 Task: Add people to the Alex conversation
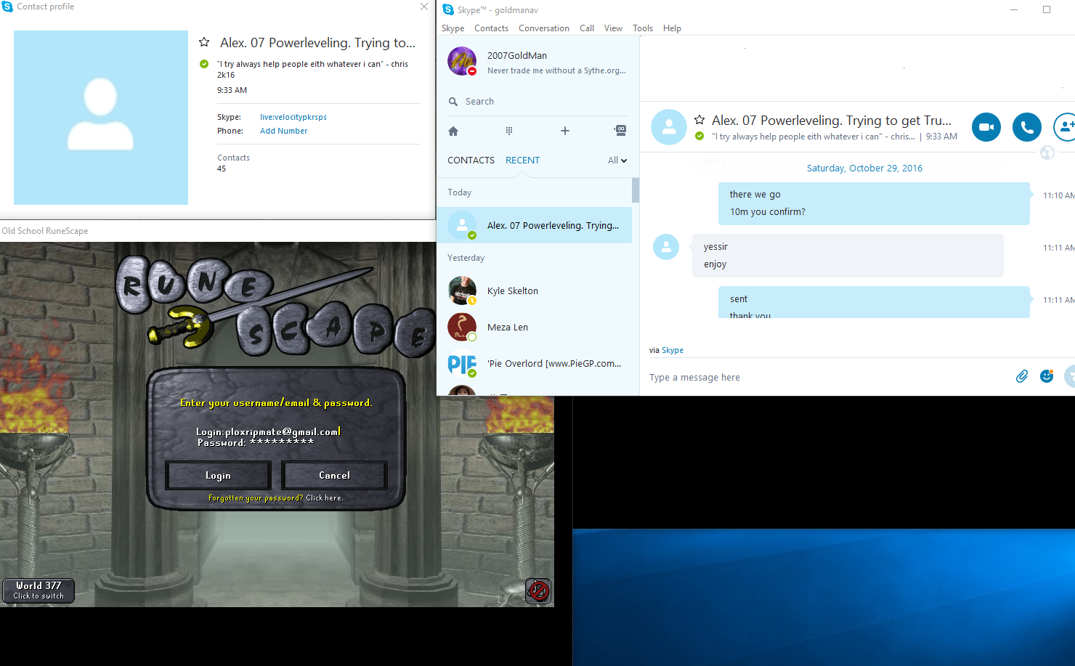tap(1065, 127)
